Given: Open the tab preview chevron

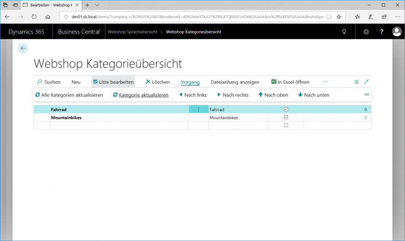Looking at the screenshot, I should 97,5.
